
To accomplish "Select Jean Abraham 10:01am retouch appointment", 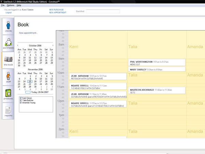I will click(x=98, y=77).
